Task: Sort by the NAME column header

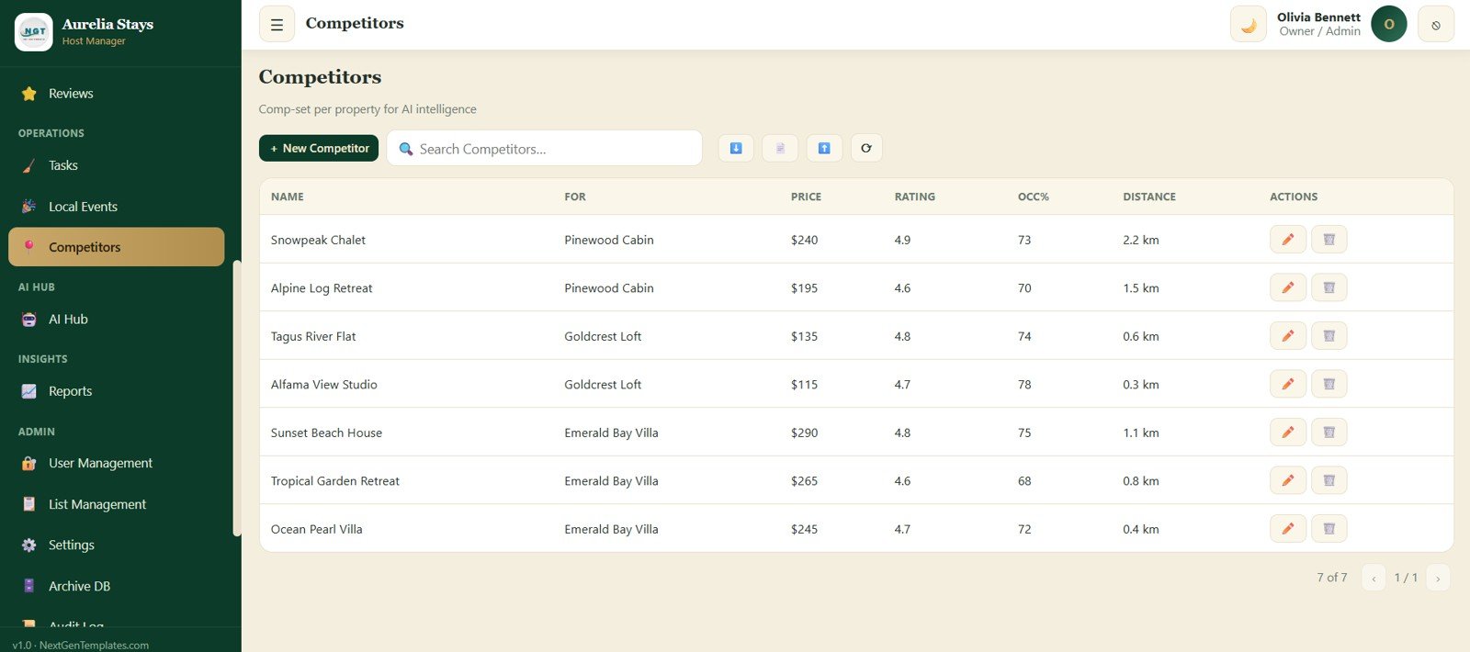Action: [288, 197]
